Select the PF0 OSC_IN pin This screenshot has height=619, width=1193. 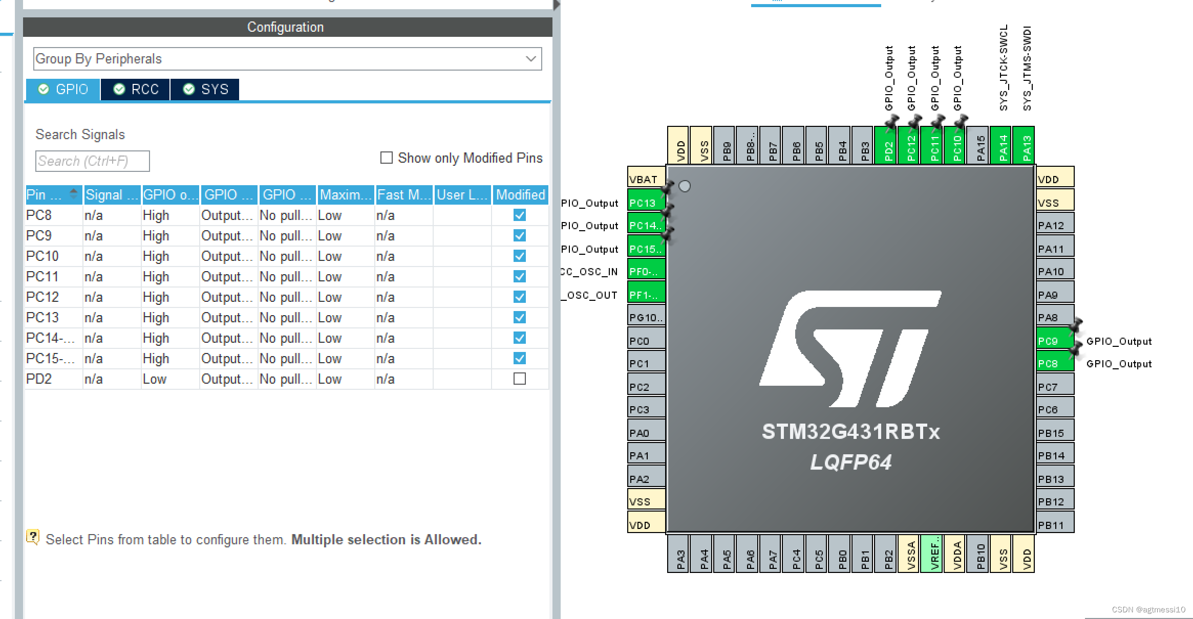(645, 271)
